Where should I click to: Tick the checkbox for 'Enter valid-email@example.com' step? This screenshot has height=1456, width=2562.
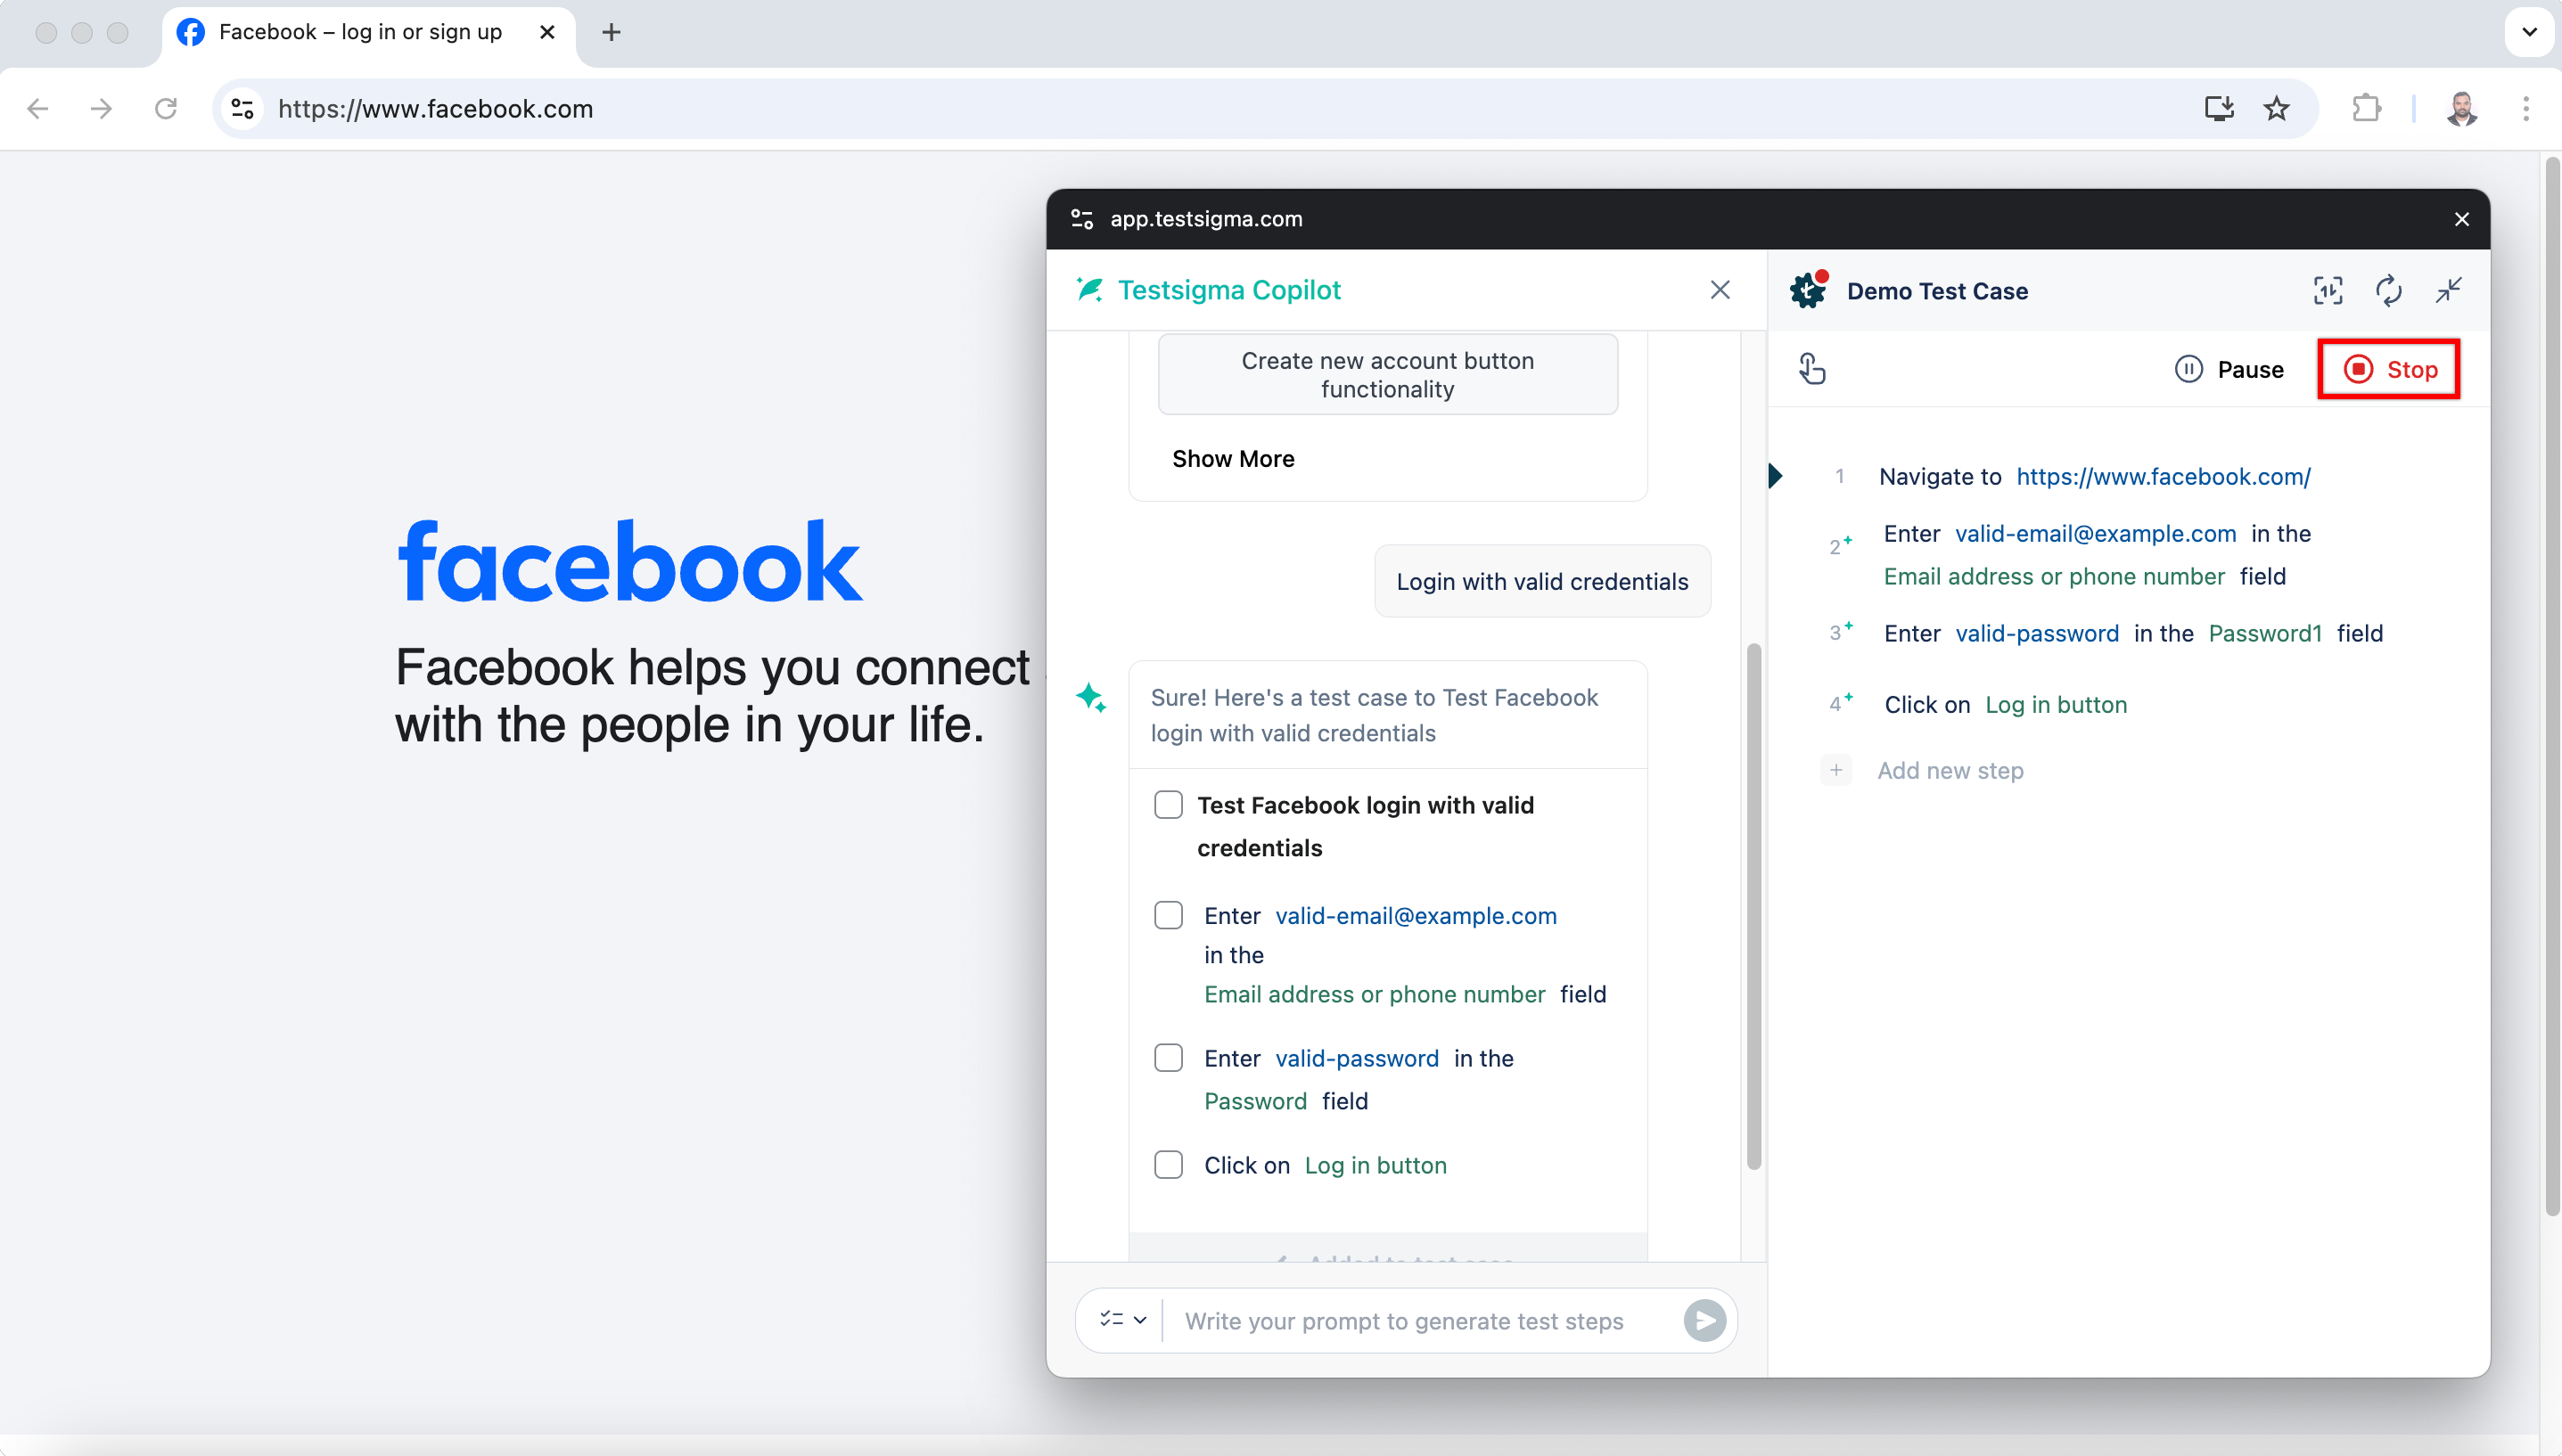(x=1168, y=915)
